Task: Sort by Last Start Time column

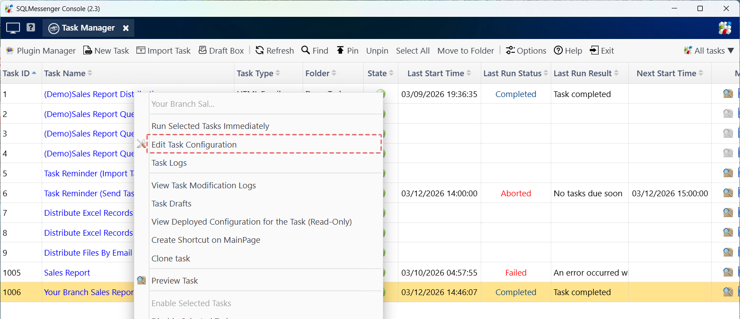Action: click(439, 73)
